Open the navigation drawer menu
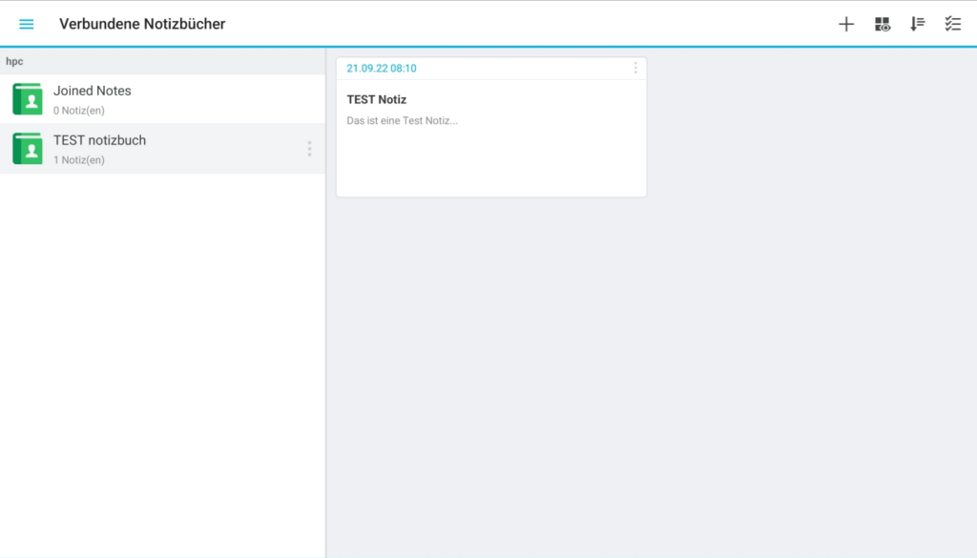Viewport: 977px width, 558px height. point(26,24)
